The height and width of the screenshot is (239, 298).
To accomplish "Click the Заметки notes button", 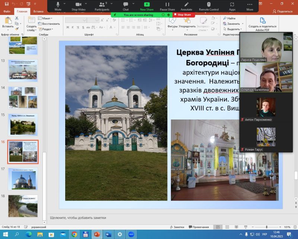I will click(x=177, y=227).
